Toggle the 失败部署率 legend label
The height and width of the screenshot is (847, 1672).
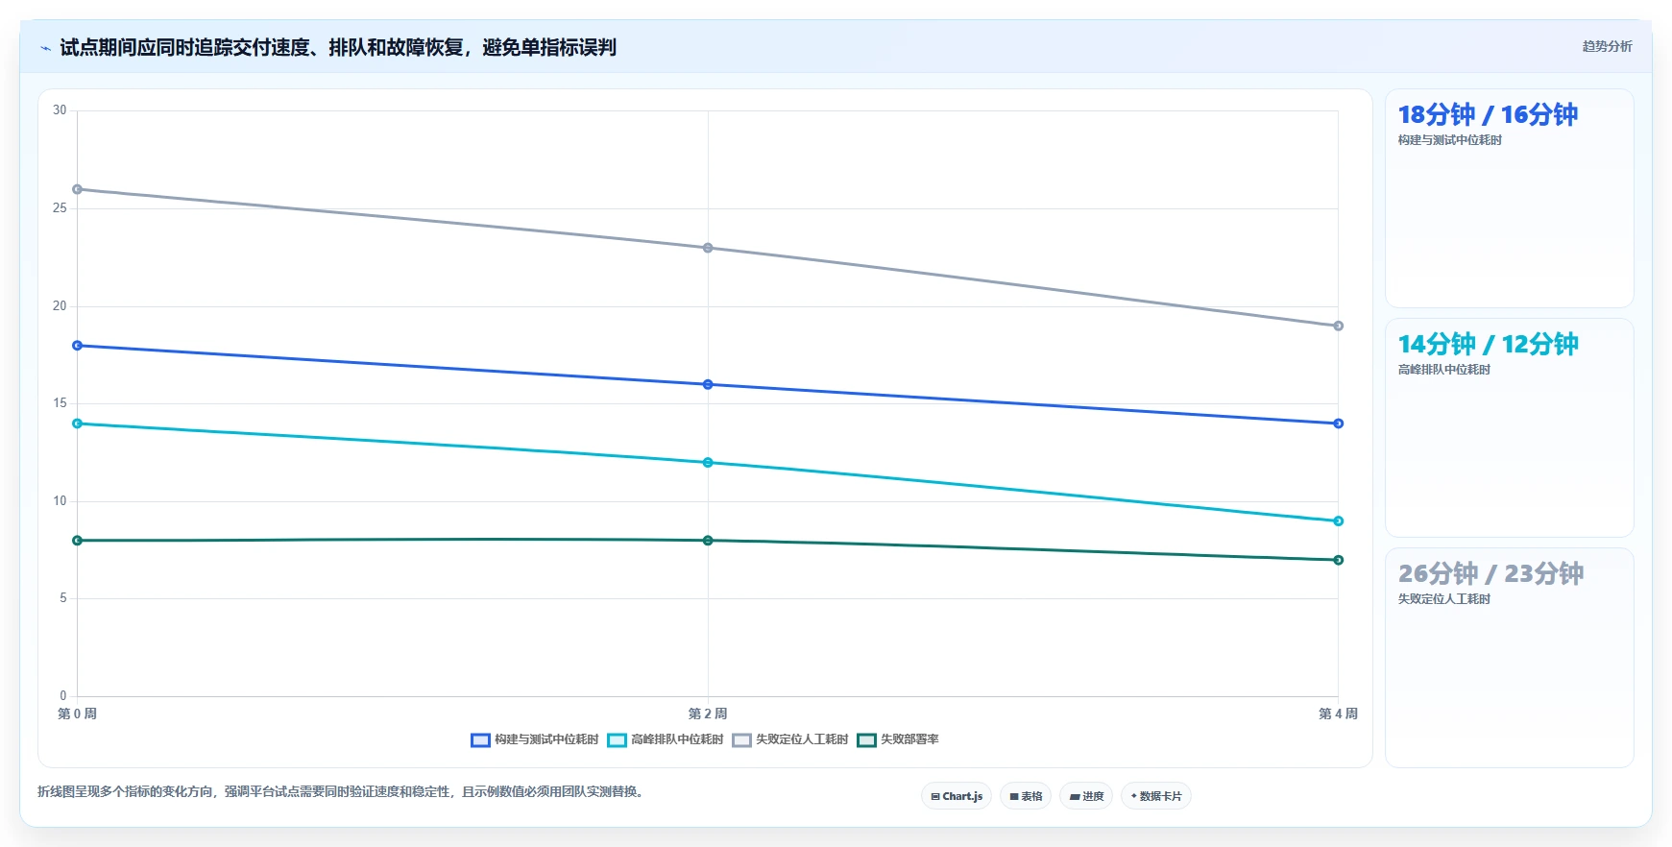click(909, 739)
